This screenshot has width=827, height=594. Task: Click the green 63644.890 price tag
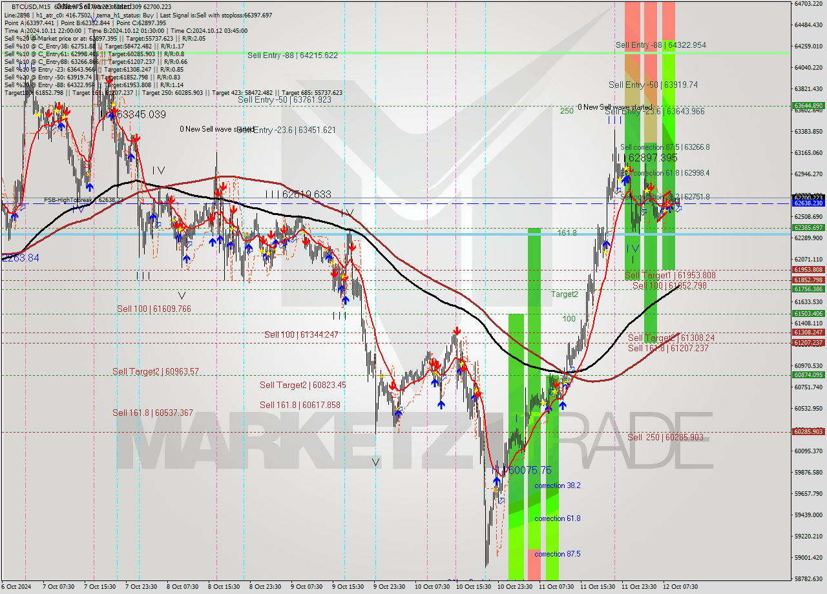(x=808, y=105)
